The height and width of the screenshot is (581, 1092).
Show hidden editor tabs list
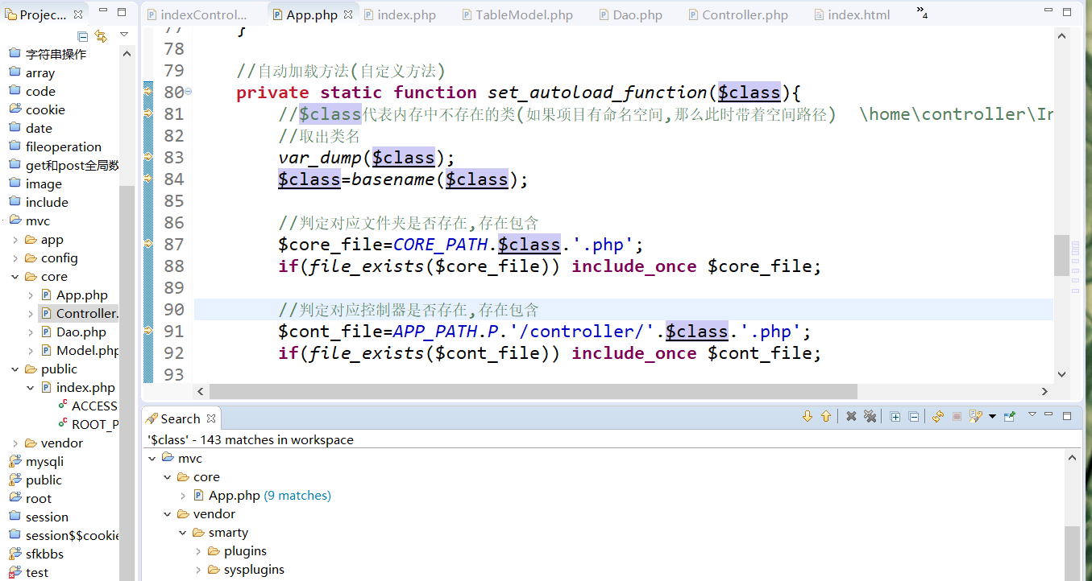[x=922, y=14]
